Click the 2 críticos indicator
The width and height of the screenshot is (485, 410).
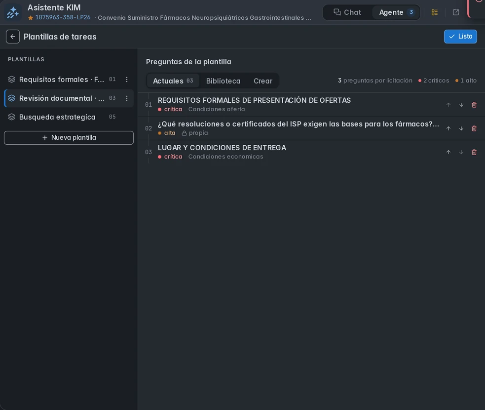coord(433,81)
